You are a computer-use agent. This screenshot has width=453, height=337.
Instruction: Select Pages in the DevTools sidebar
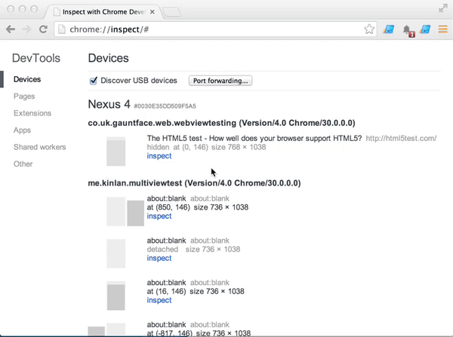(x=24, y=97)
